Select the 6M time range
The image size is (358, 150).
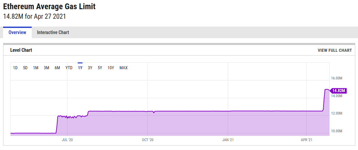click(x=57, y=68)
